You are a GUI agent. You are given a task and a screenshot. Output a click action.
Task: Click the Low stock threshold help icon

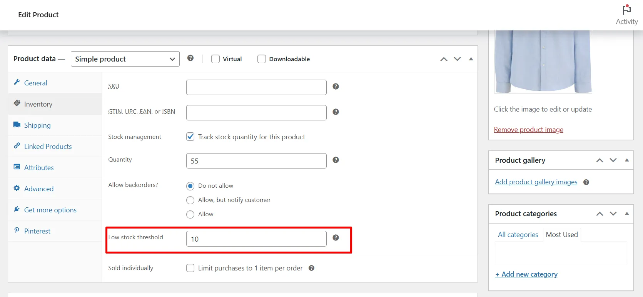(336, 238)
